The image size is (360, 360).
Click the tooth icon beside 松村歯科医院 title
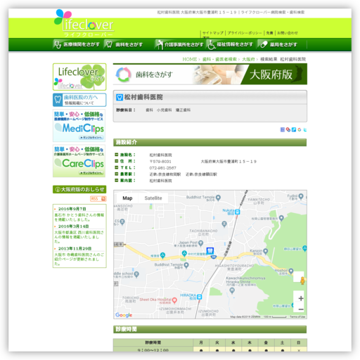(x=120, y=97)
